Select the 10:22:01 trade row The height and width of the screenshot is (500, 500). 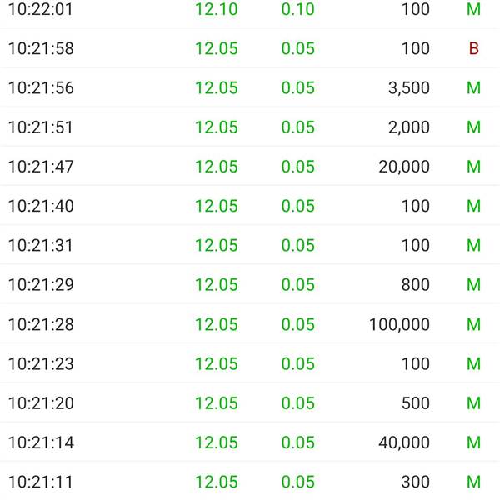[250, 9]
